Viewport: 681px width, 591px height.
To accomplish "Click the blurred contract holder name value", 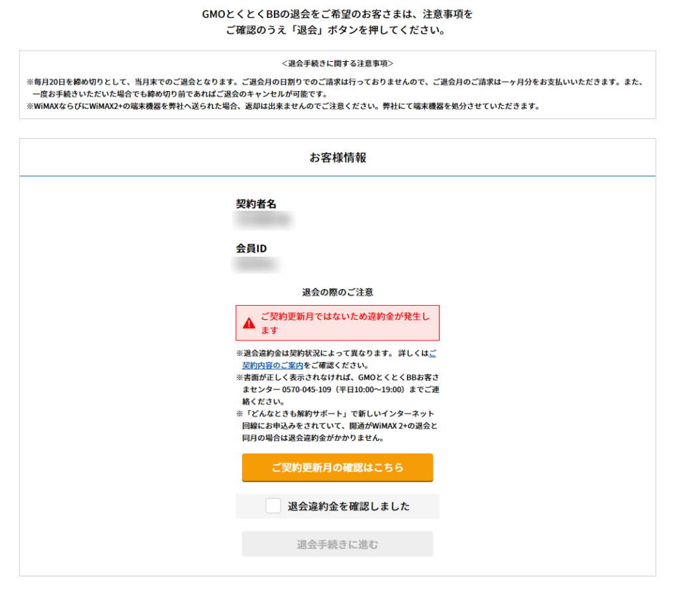I will 263,220.
